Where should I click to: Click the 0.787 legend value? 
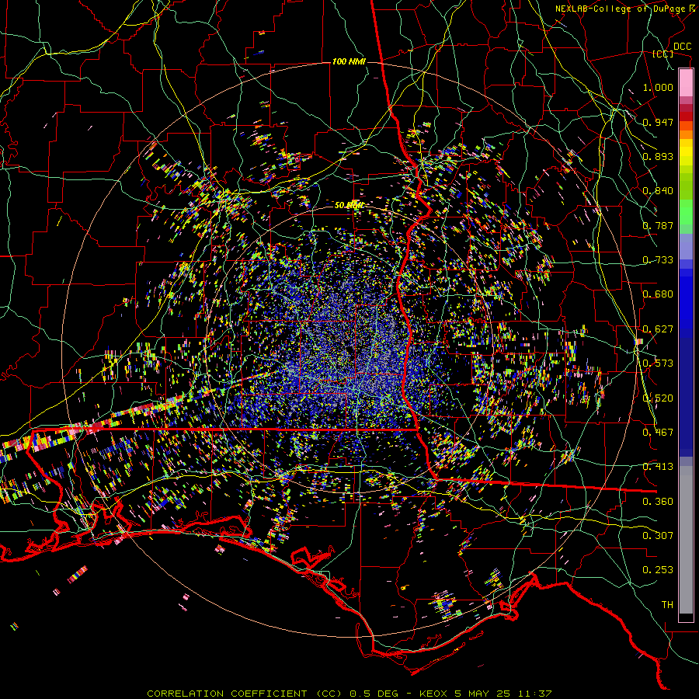coord(658,225)
